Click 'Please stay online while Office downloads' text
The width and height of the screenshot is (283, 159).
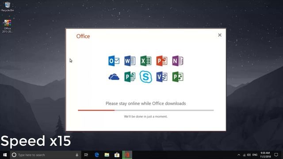tap(145, 103)
